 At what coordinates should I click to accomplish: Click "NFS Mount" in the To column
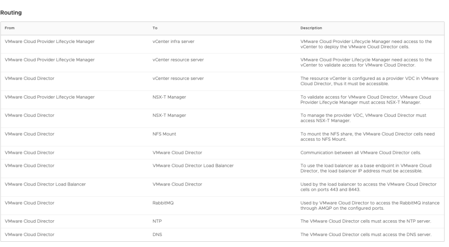click(164, 134)
